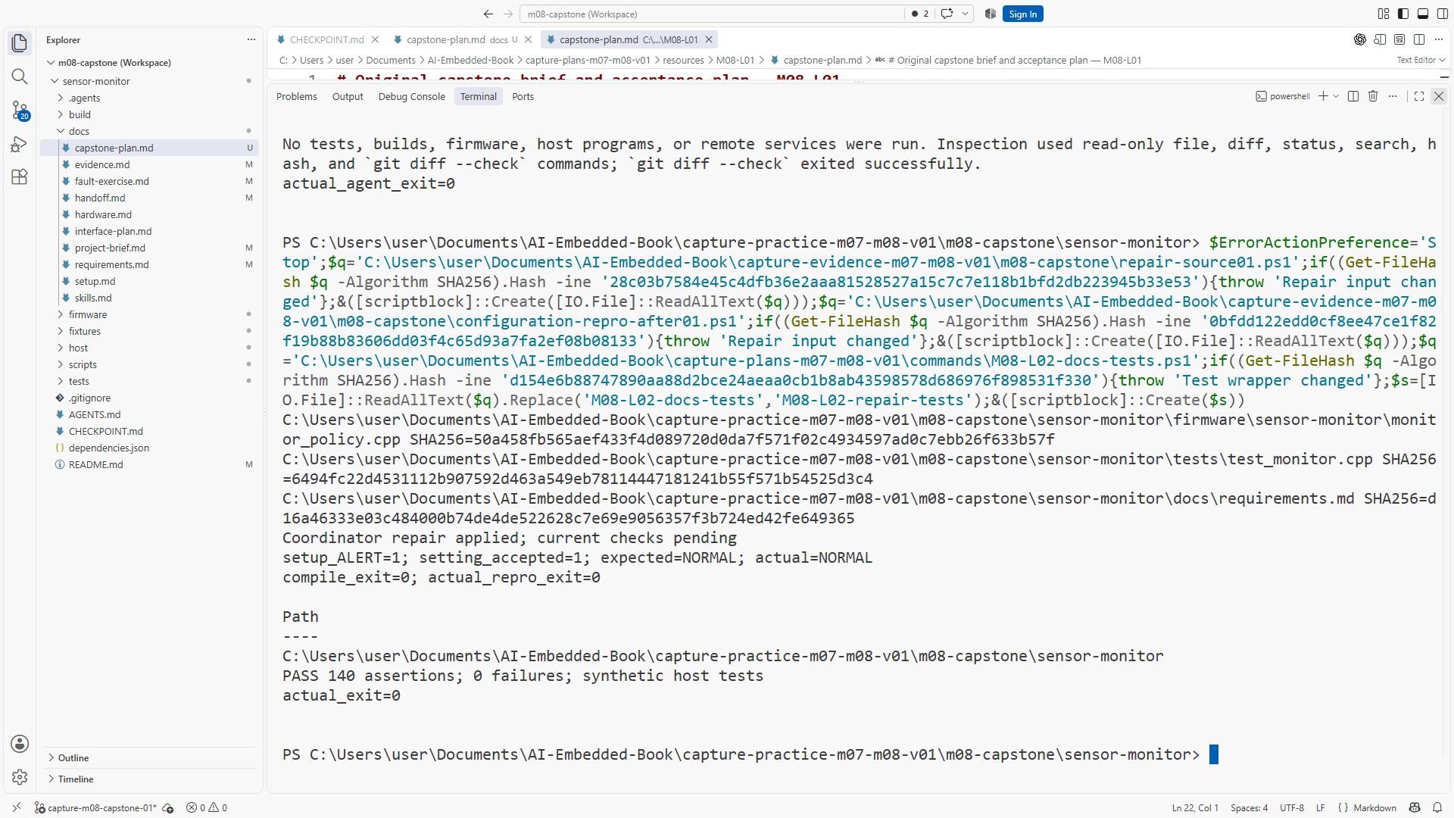Viewport: 1454px width, 818px height.
Task: Open the Manage settings gear
Action: coord(20,777)
